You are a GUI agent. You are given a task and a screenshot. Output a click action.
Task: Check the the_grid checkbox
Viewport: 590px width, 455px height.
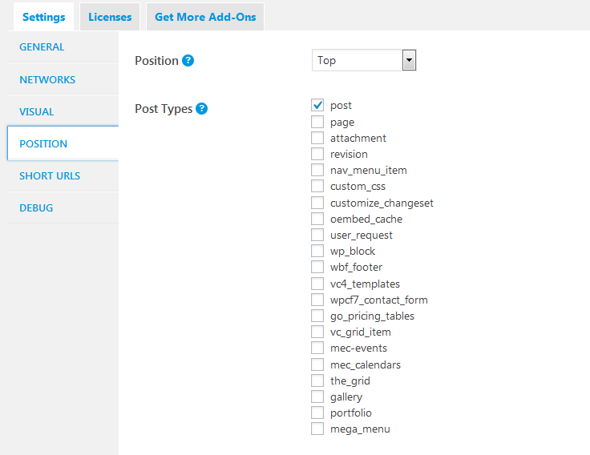(x=317, y=381)
